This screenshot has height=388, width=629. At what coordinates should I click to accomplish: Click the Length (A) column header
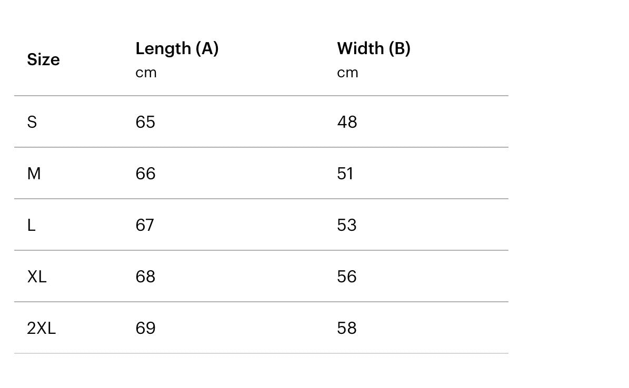pyautogui.click(x=177, y=48)
